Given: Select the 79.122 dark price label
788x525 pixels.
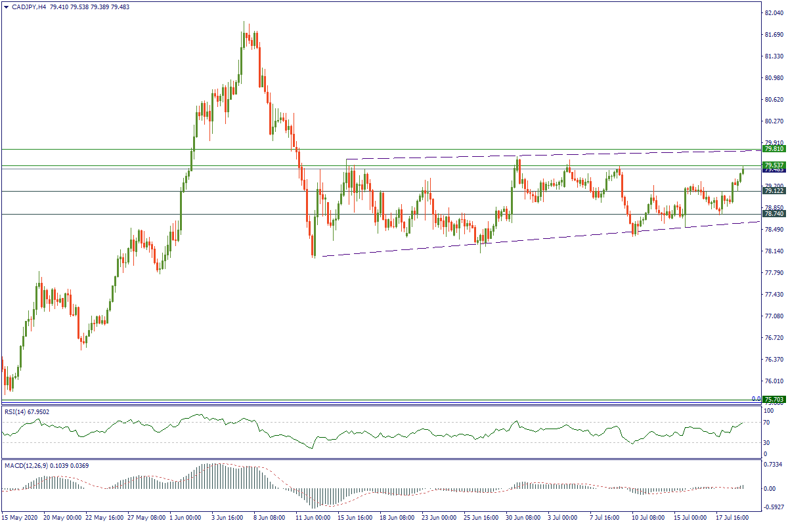Looking at the screenshot, I should pos(773,191).
